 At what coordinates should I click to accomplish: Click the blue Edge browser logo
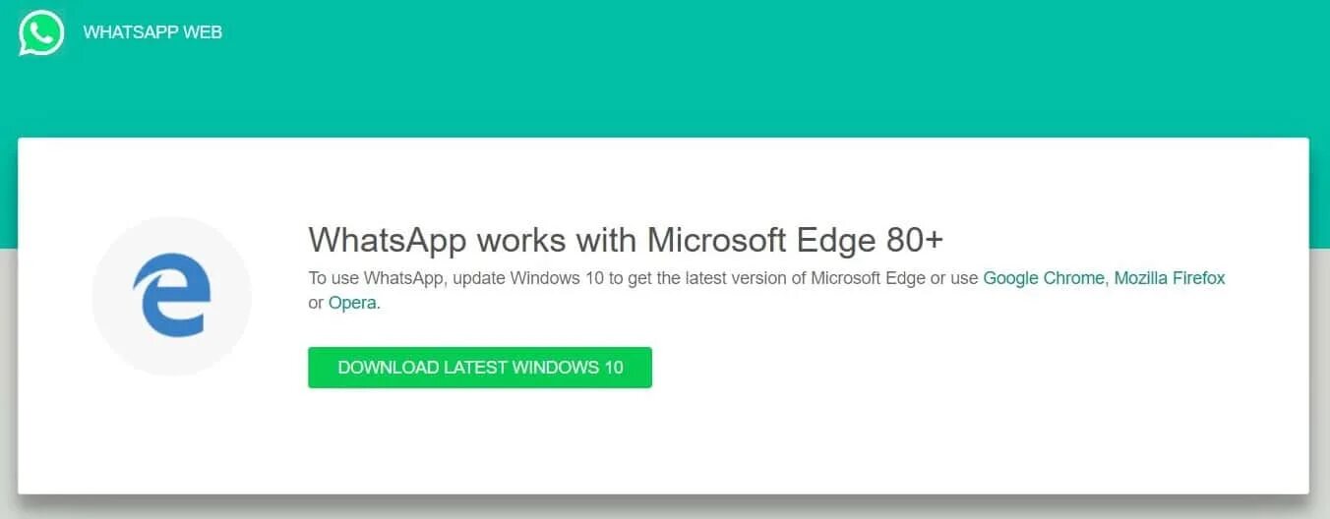tap(172, 295)
